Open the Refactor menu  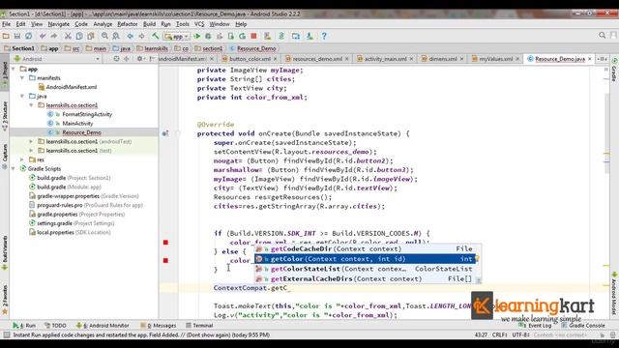(x=127, y=24)
